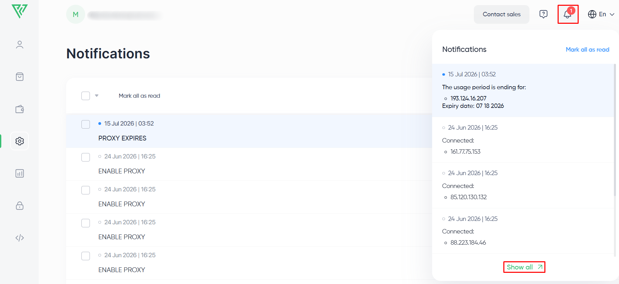The width and height of the screenshot is (619, 284).
Task: Click Mark all as read above the notifications list
Action: pos(139,96)
